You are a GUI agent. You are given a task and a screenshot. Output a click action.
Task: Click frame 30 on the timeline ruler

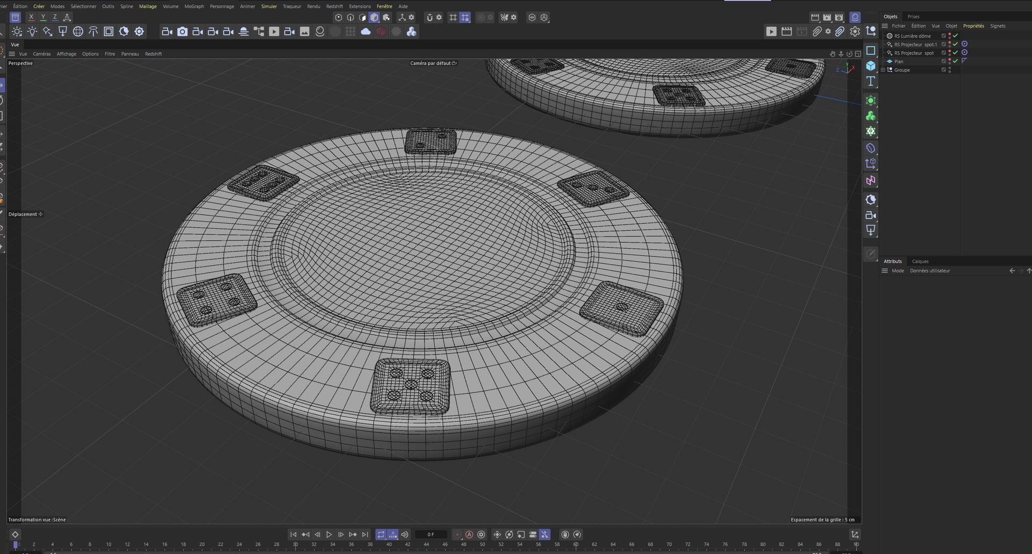click(295, 544)
